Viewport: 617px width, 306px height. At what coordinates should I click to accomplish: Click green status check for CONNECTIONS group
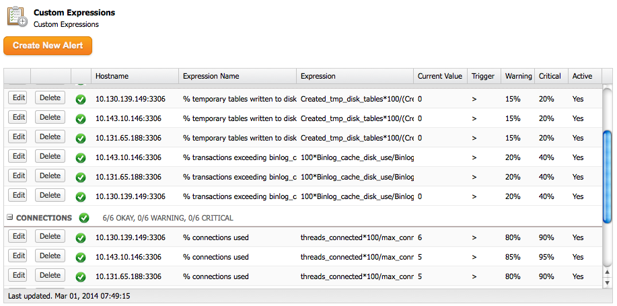(x=84, y=218)
